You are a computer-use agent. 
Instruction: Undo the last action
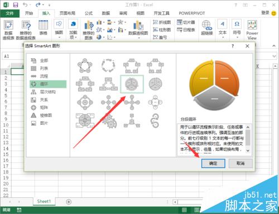coord(25,4)
